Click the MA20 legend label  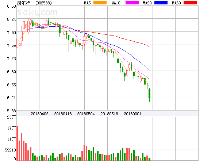click(x=147, y=3)
